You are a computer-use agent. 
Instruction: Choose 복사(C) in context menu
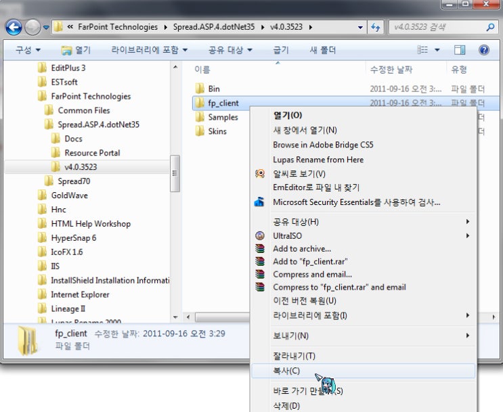click(x=363, y=371)
